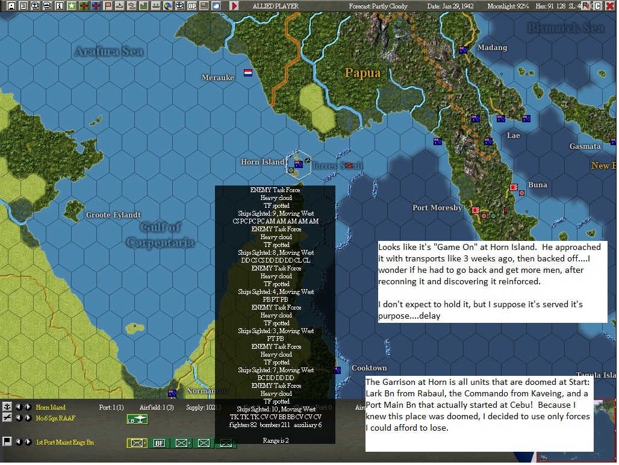The height and width of the screenshot is (465, 619).
Task: Click 'fighters 82 bombers 211' line
Action: pos(260,425)
